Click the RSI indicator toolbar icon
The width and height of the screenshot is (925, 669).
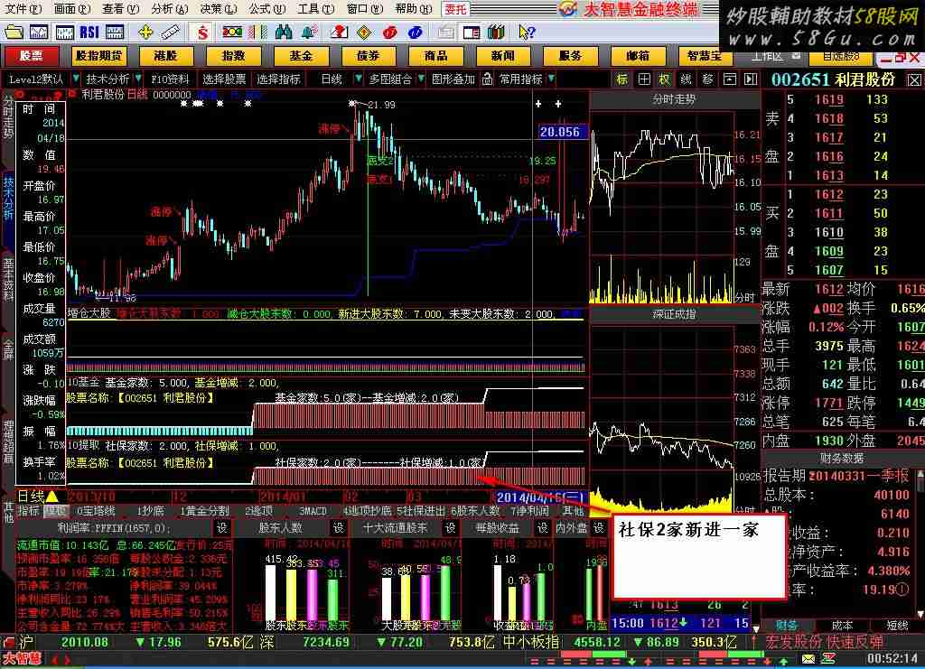pos(89,32)
